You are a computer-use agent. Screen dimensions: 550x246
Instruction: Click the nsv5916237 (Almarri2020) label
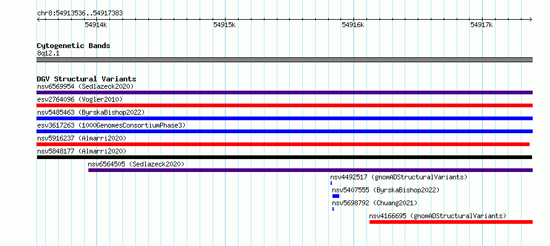[x=82, y=138]
